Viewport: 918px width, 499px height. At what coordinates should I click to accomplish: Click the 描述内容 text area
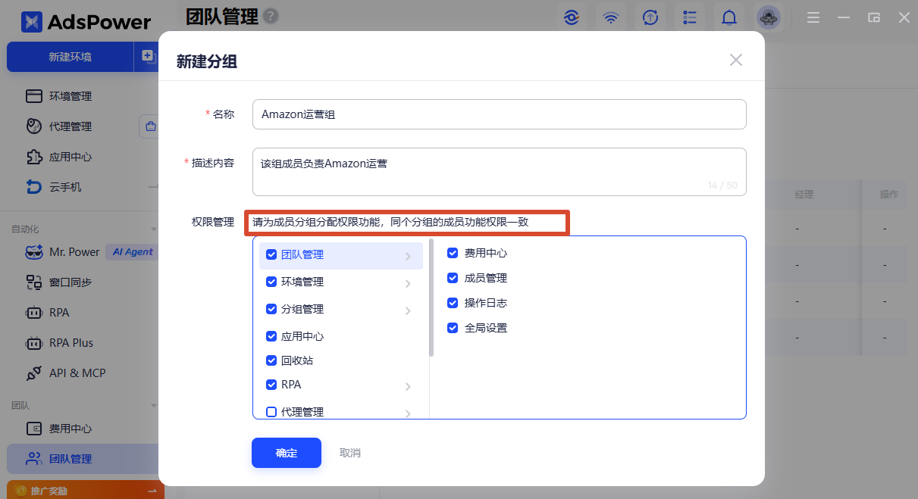tap(499, 172)
